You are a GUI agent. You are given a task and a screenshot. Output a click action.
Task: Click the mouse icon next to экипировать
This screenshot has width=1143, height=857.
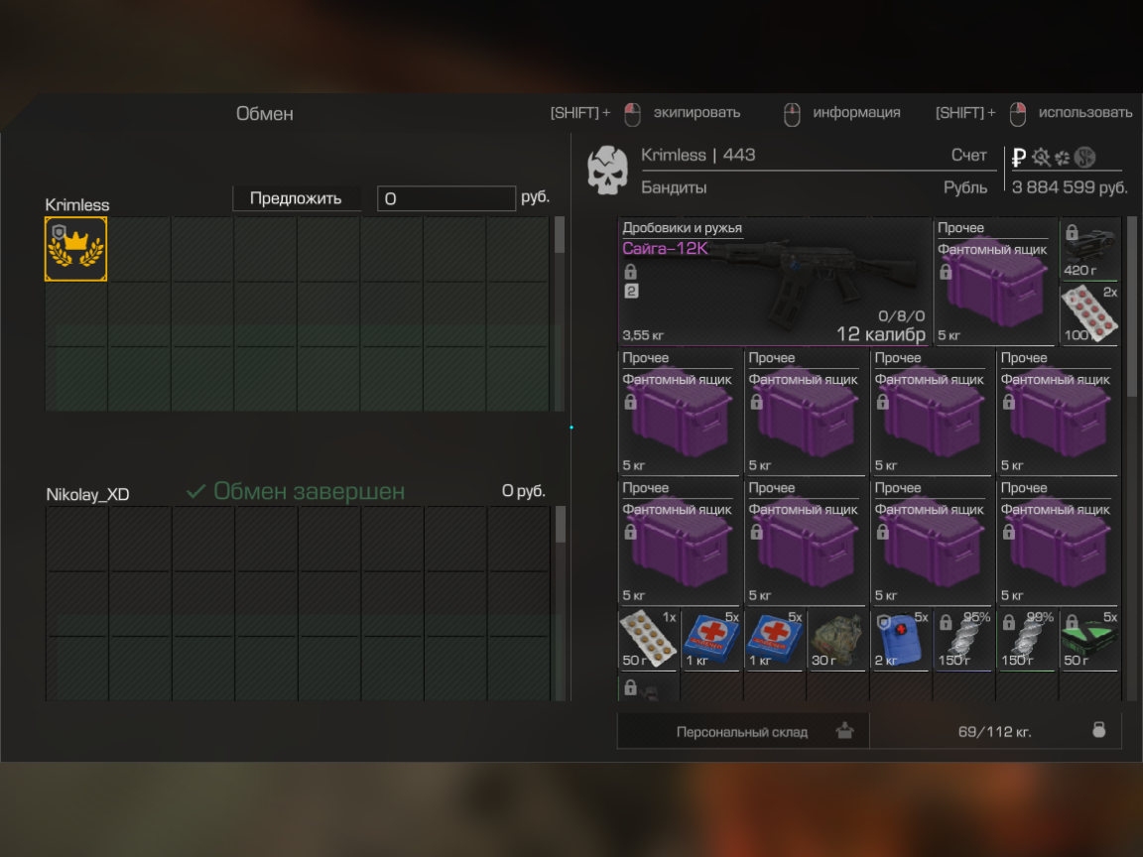(632, 114)
